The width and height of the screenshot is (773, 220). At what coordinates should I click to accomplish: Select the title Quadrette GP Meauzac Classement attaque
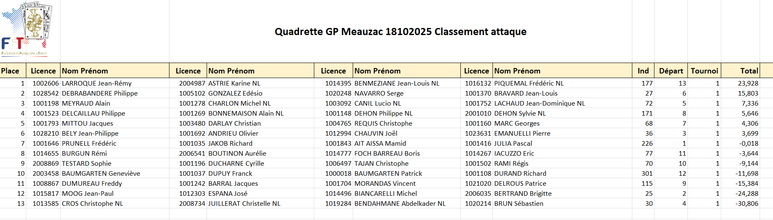pyautogui.click(x=400, y=32)
